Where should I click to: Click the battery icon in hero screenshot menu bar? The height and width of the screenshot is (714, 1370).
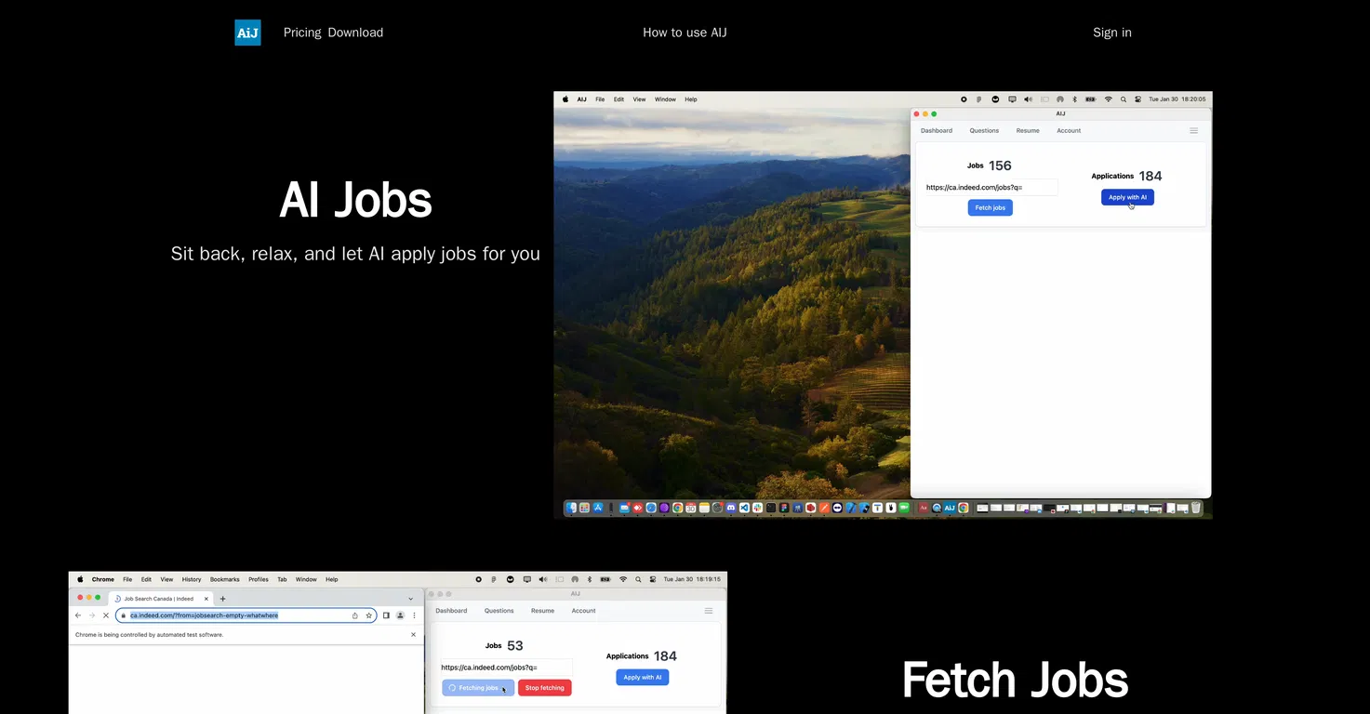(1090, 99)
